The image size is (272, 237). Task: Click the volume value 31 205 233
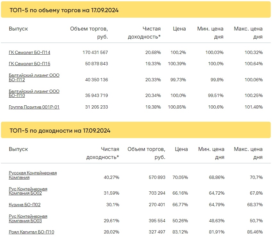[96, 107]
